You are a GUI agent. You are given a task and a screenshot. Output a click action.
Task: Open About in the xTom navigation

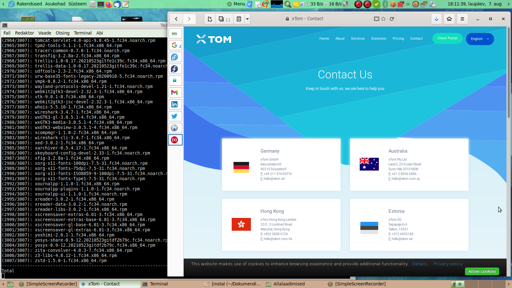tap(340, 38)
